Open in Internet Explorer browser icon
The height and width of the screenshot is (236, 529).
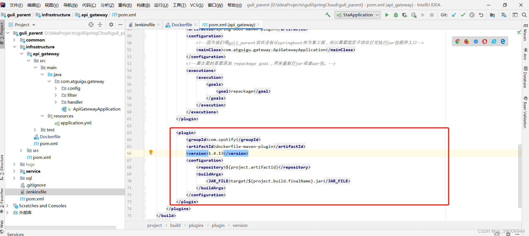pos(494,41)
